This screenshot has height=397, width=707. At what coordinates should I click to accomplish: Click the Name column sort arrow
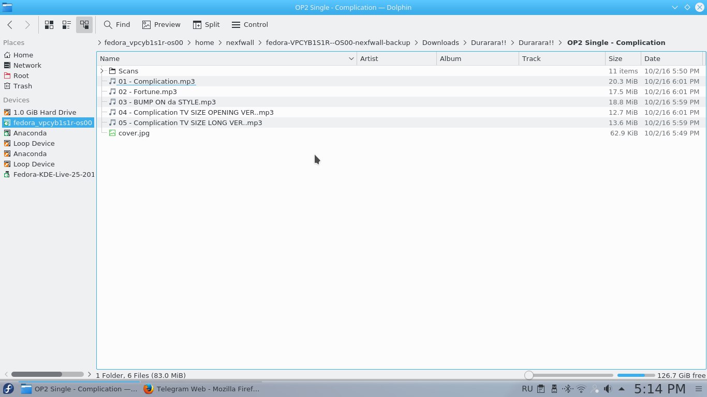click(351, 58)
